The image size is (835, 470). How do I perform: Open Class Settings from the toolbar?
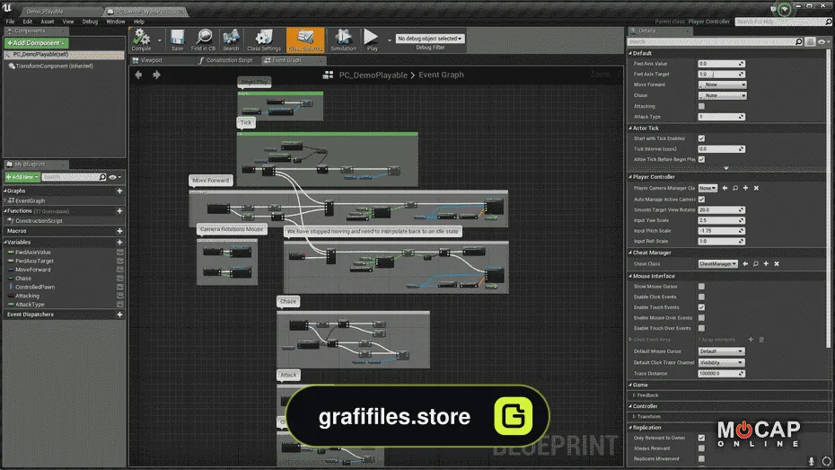pyautogui.click(x=264, y=40)
